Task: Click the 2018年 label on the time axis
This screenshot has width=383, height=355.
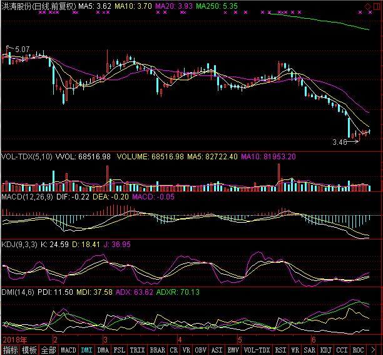Action: click(15, 339)
